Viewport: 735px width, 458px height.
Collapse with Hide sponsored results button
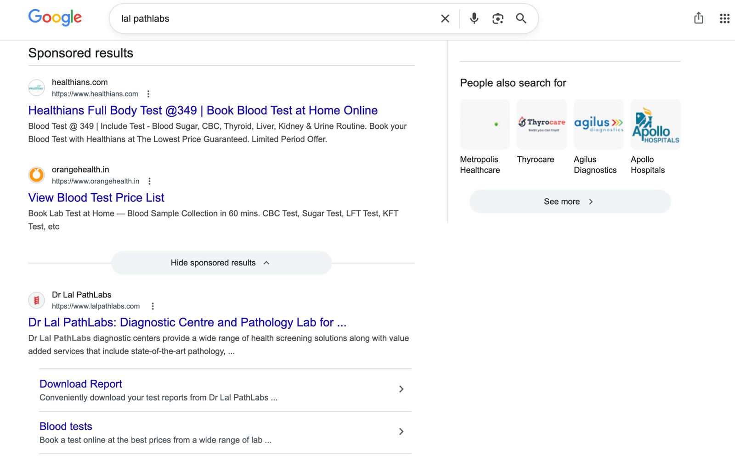click(221, 263)
